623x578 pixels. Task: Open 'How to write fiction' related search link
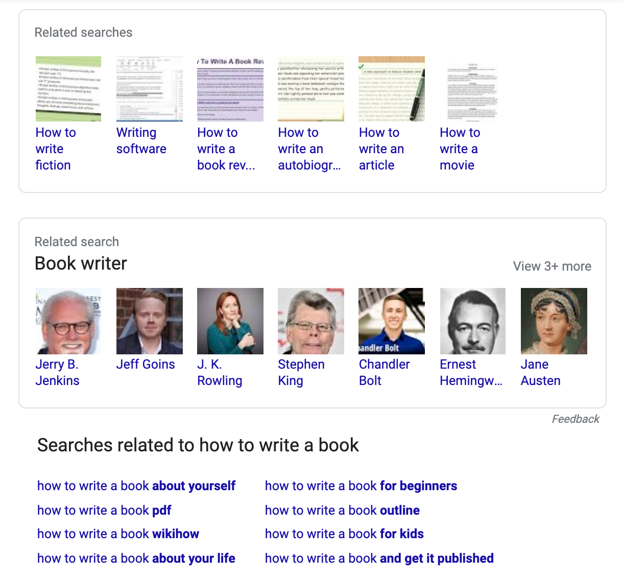click(x=56, y=149)
